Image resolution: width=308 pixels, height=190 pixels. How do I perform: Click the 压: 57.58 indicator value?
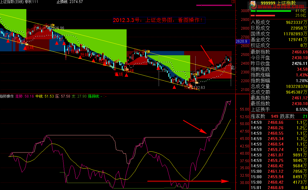coord(63,96)
